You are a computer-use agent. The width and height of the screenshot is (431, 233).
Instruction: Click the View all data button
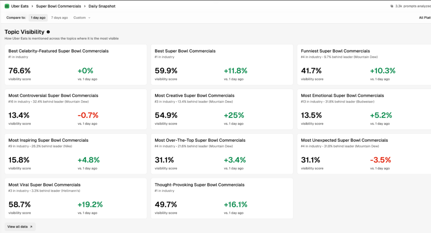tap(20, 227)
